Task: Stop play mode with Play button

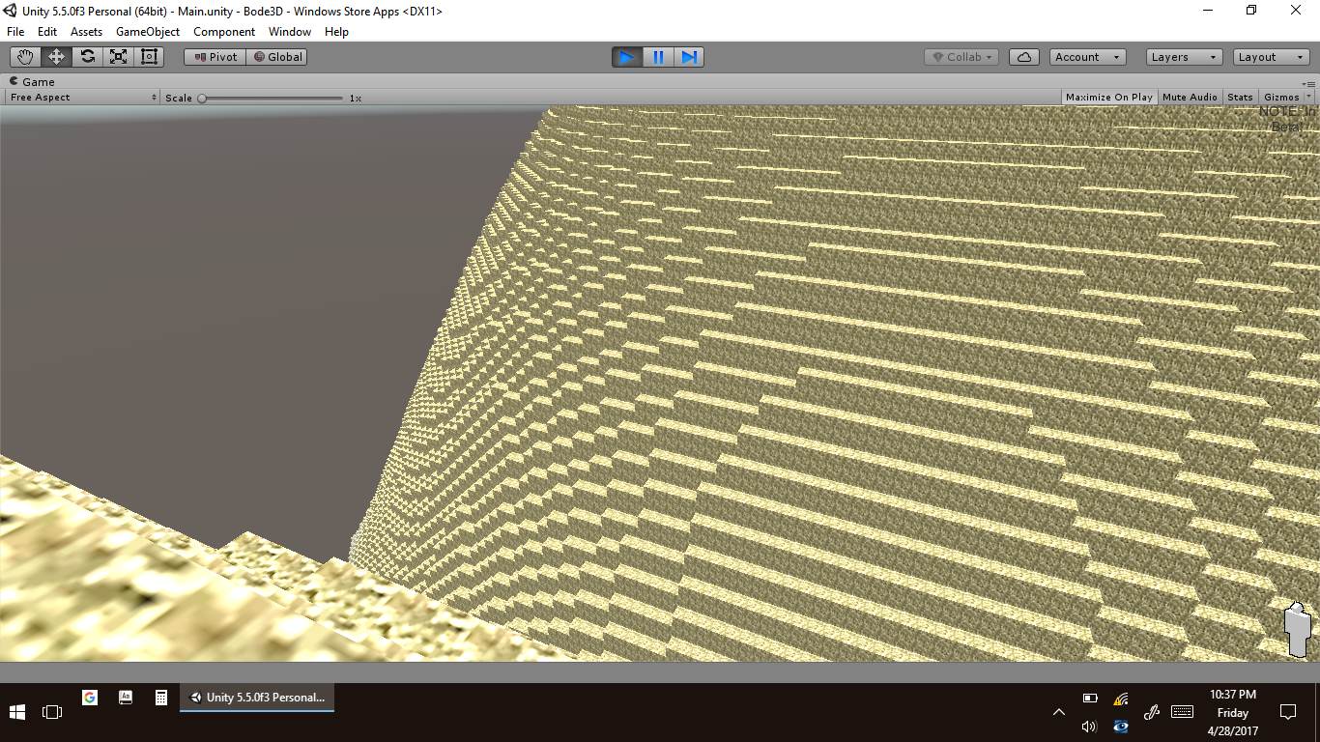Action: click(x=626, y=57)
